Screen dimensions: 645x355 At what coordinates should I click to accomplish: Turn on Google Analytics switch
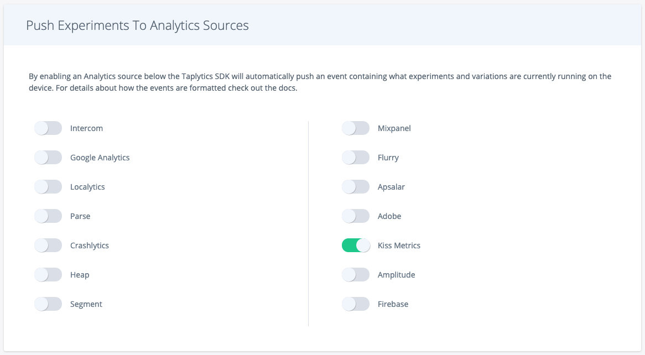click(x=48, y=157)
